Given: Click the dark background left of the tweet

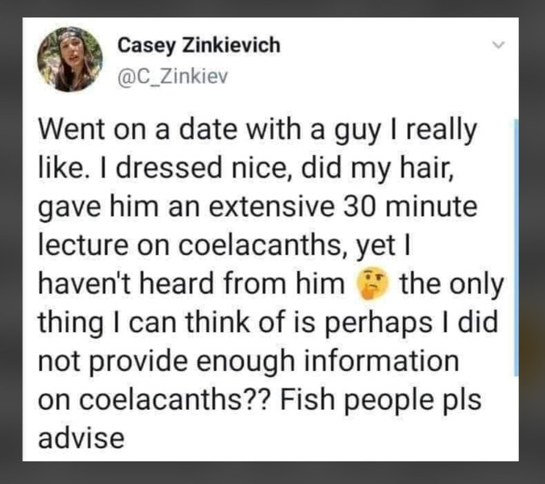Looking at the screenshot, I should coord(10,242).
